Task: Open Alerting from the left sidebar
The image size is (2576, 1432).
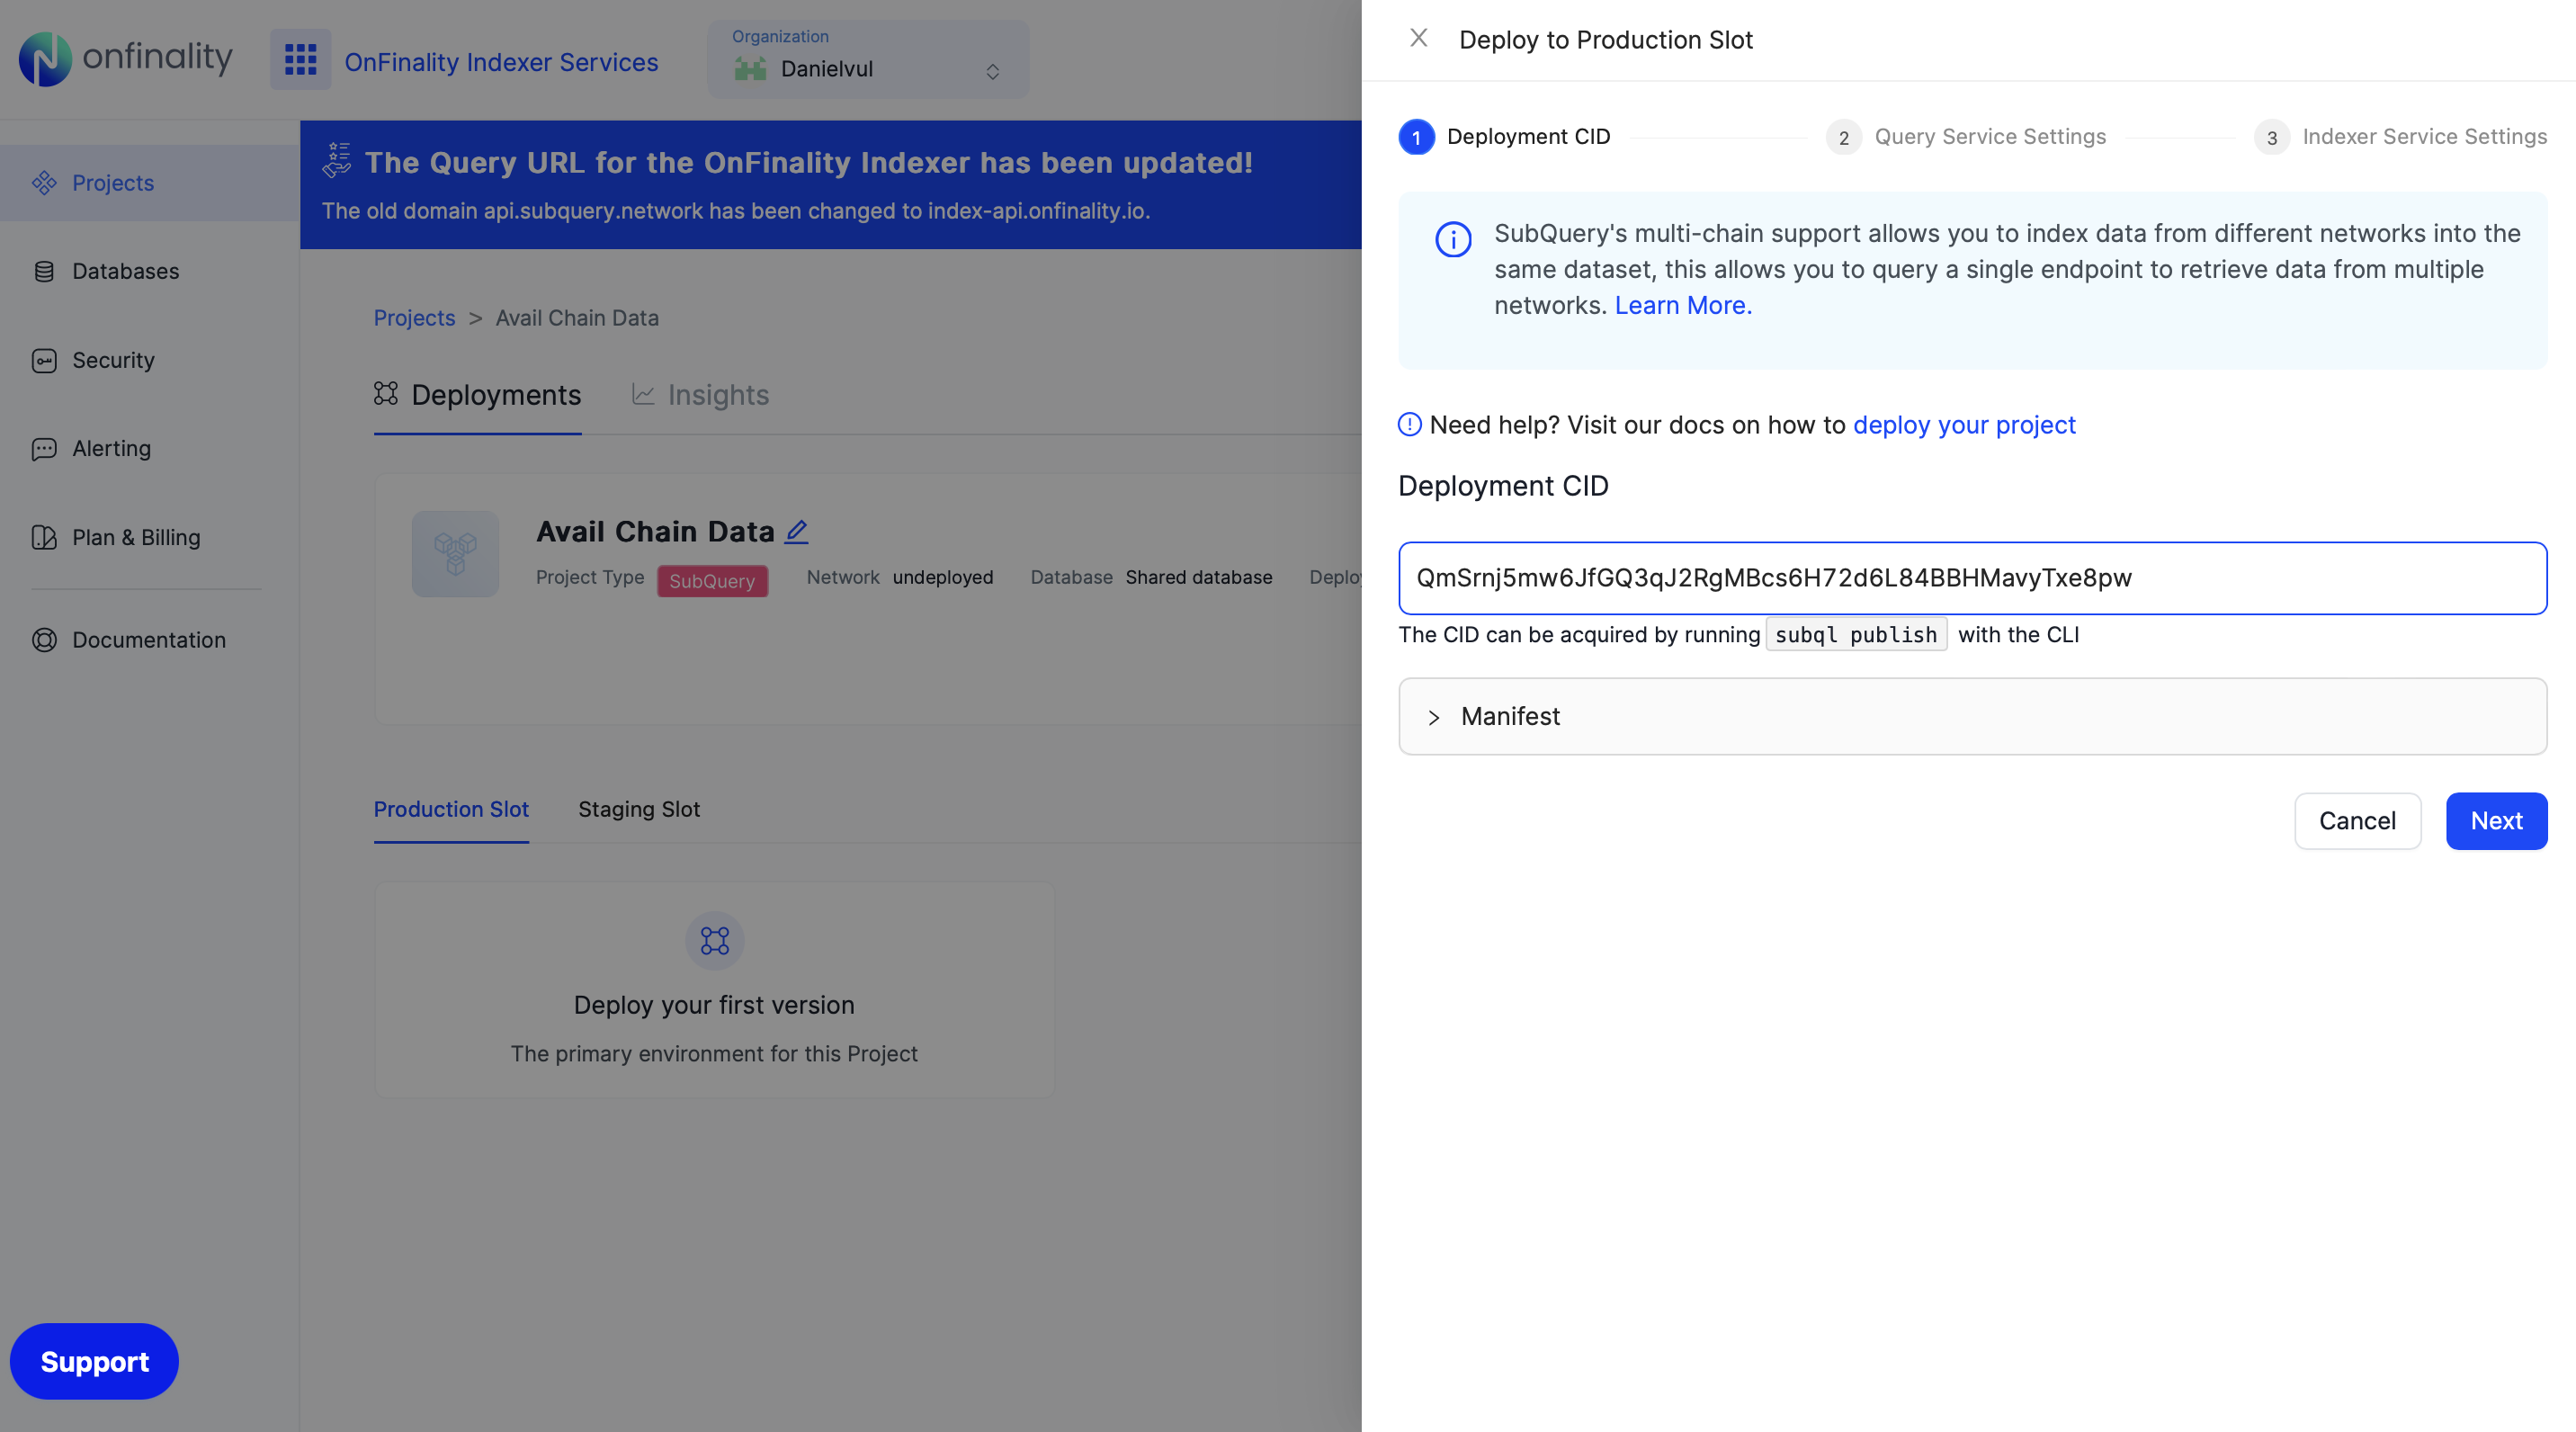Action: [x=111, y=448]
